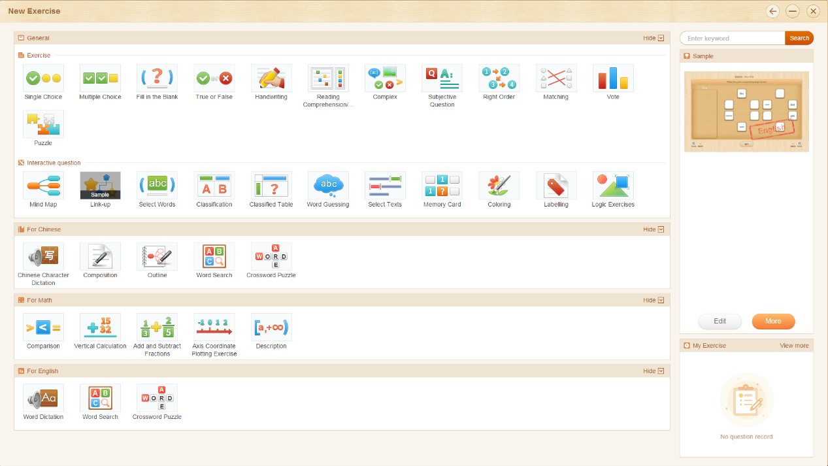Select the Subjective Question icon
Screen dimensions: 828x466
(x=442, y=78)
